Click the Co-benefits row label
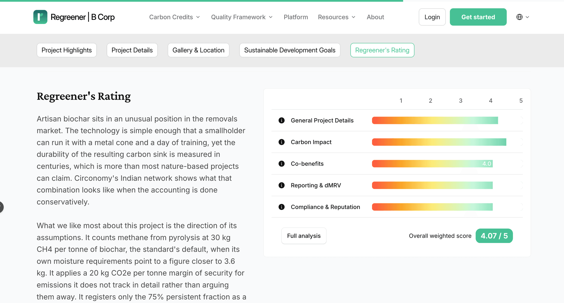This screenshot has height=303, width=564. pyautogui.click(x=307, y=164)
